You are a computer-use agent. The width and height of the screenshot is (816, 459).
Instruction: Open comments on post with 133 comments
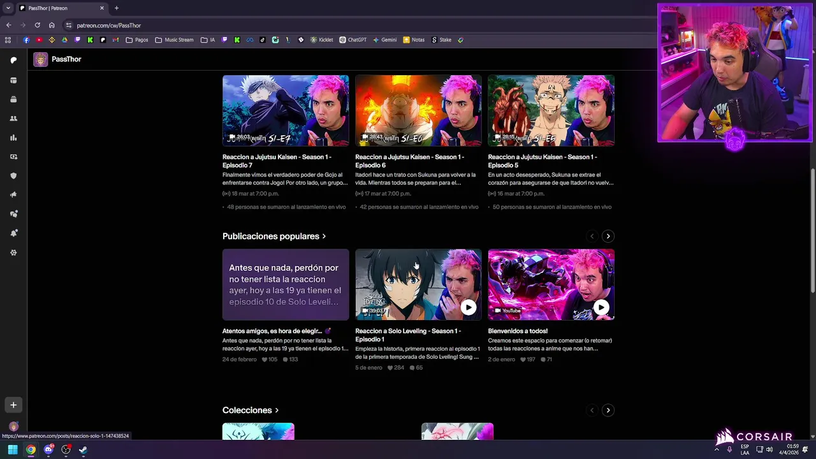[290, 360]
